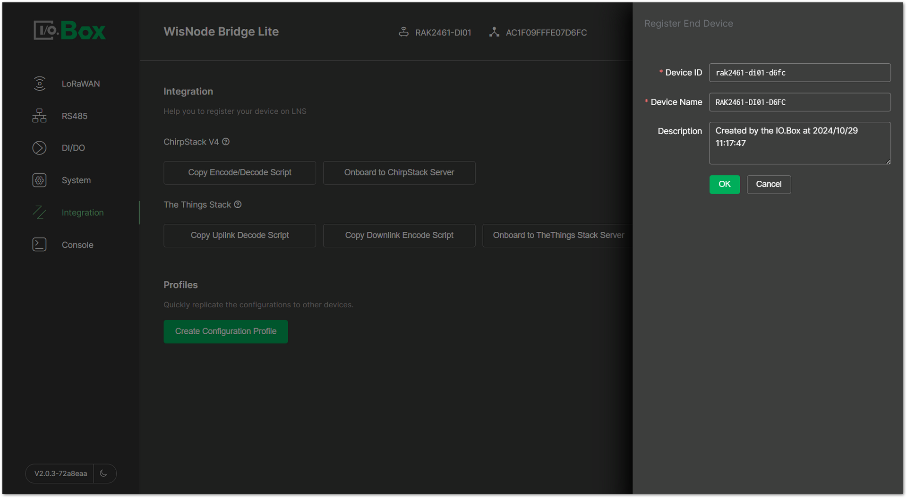Image resolution: width=907 pixels, height=498 pixels.
Task: Click the AC1F09FFFE07D6FC EUI text
Action: (546, 33)
